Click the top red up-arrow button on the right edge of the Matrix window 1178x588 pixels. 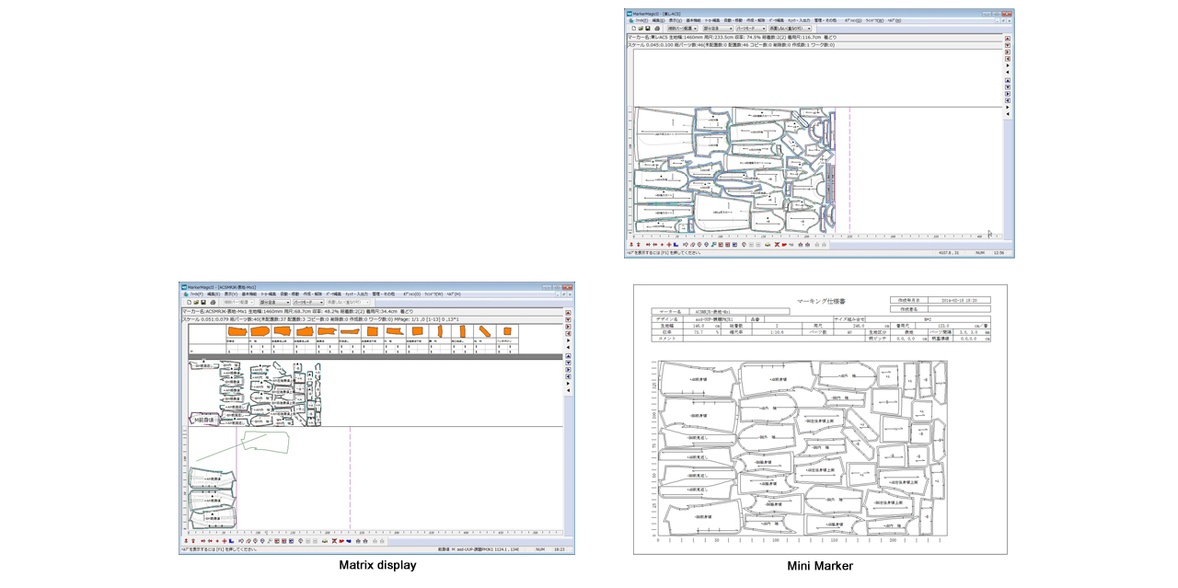pos(568,313)
